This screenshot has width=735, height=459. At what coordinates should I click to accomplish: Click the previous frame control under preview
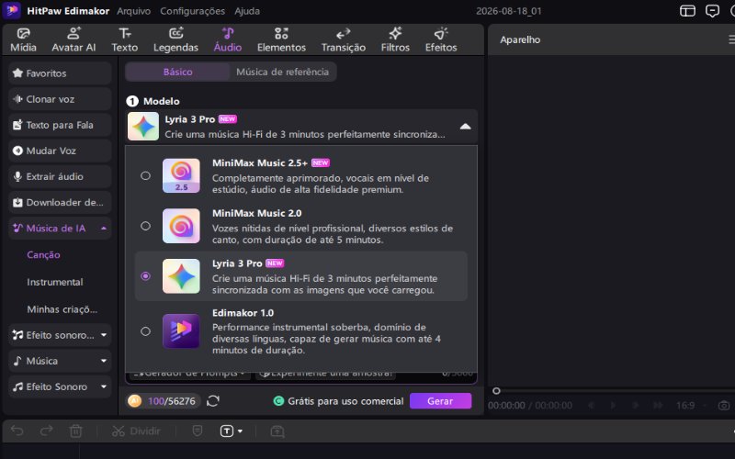592,406
